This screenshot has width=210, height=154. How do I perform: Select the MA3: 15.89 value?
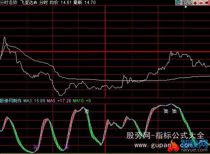[x=34, y=100]
